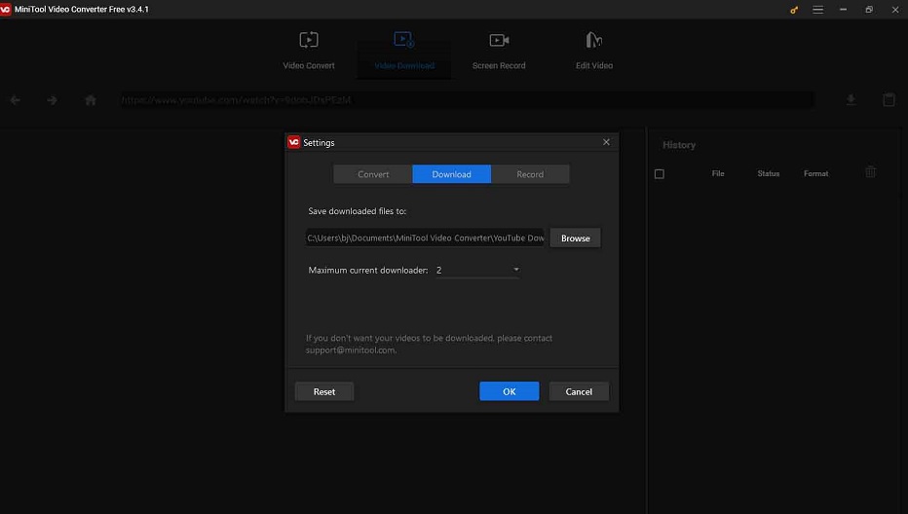Return to the browser home page

(91, 100)
